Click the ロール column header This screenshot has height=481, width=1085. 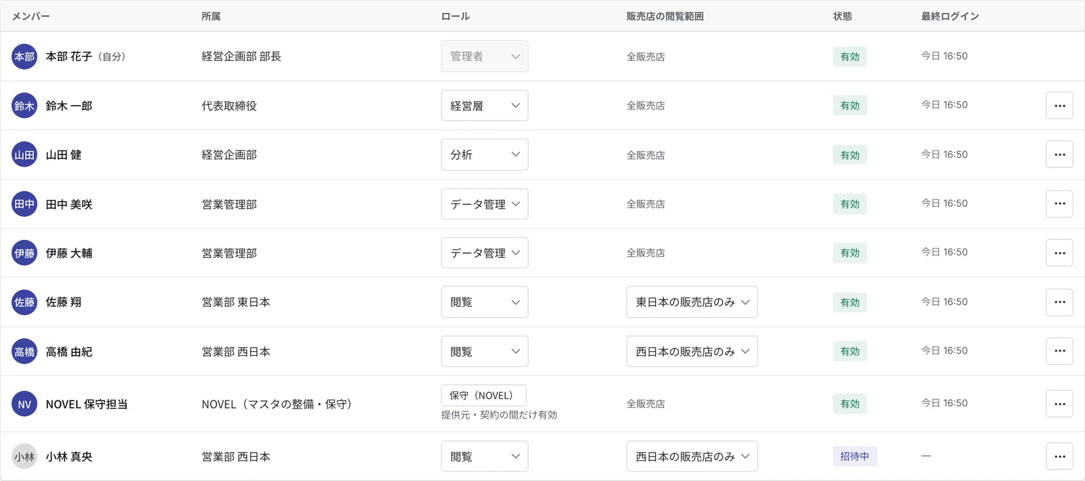coord(456,16)
